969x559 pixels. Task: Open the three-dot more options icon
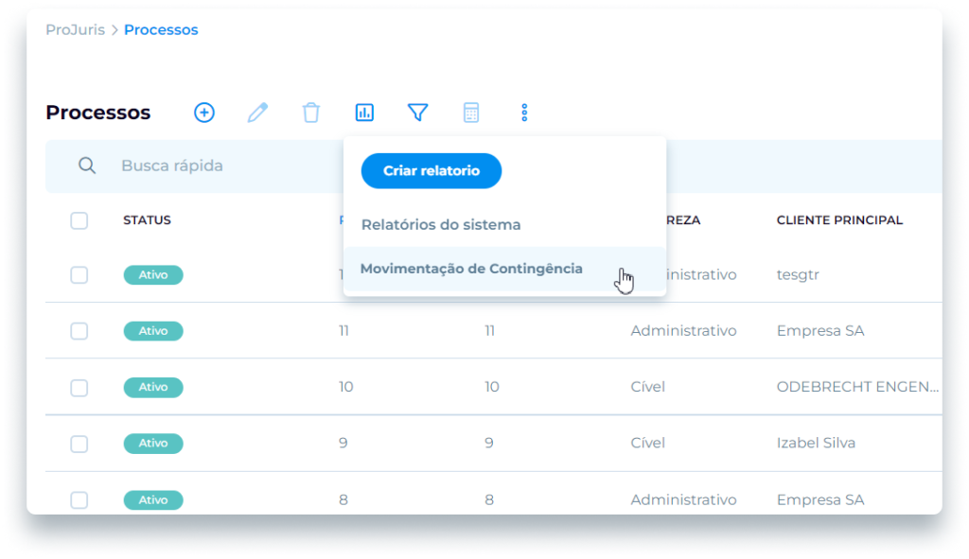click(x=524, y=112)
